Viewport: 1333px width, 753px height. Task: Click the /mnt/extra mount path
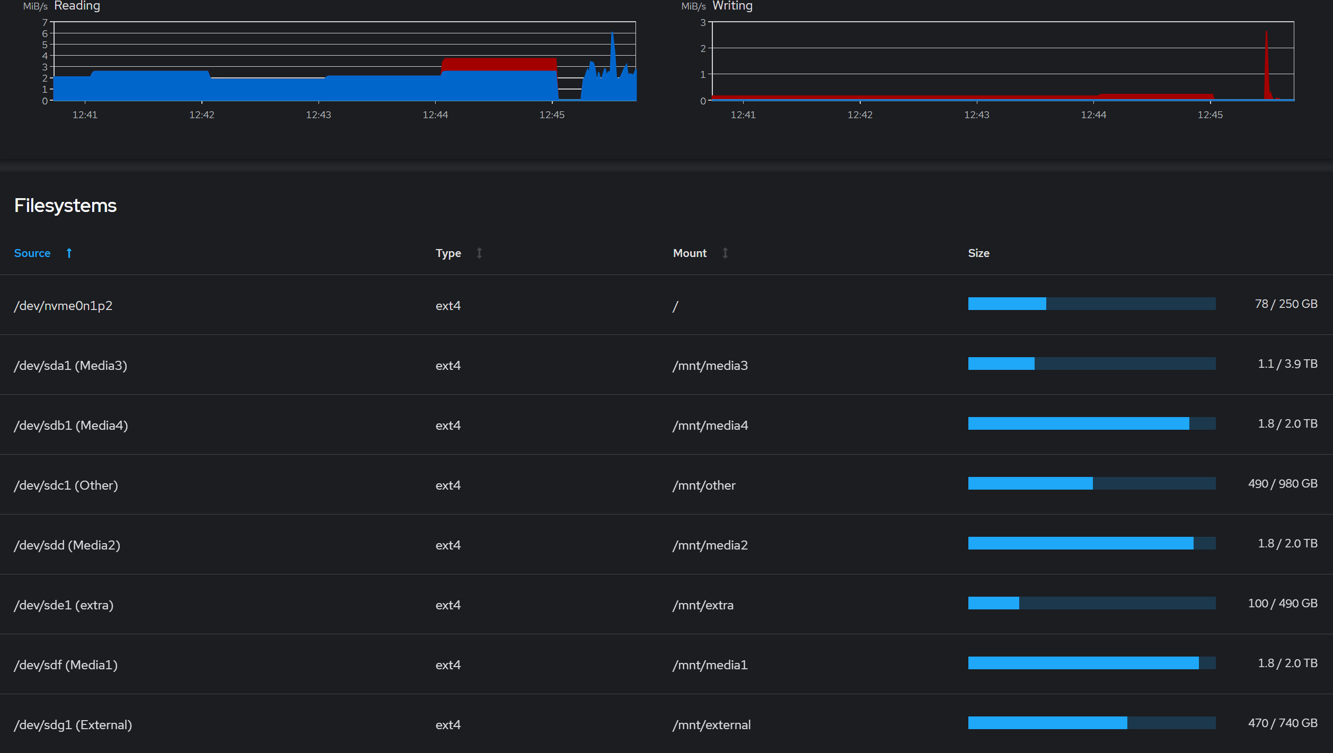[x=703, y=605]
